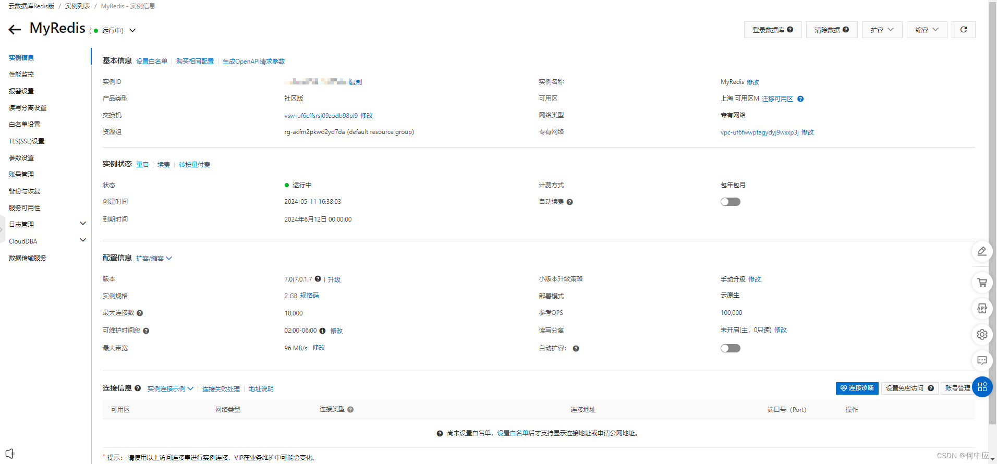Toggle the 自动扩容 switch

730,349
